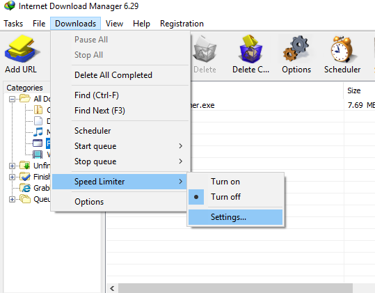Click the horizontal scrollbar left arrow
Screen dimensions: 375x293
click(112, 288)
